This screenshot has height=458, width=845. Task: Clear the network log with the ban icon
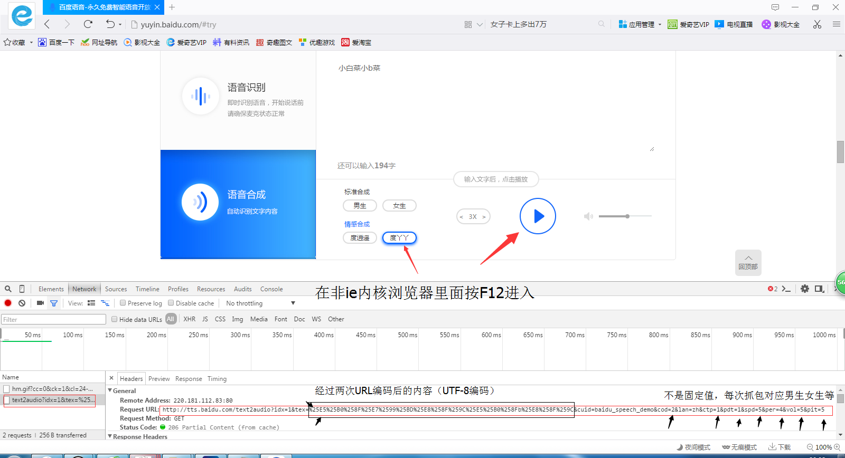22,303
